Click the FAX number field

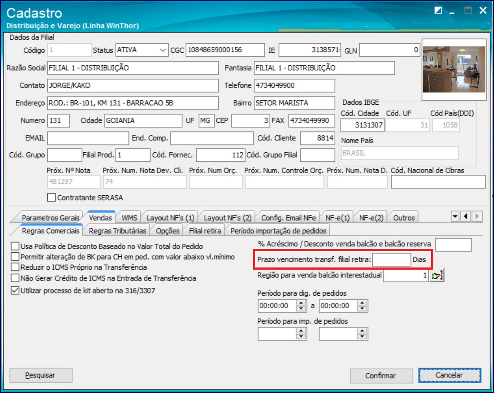pyautogui.click(x=311, y=120)
